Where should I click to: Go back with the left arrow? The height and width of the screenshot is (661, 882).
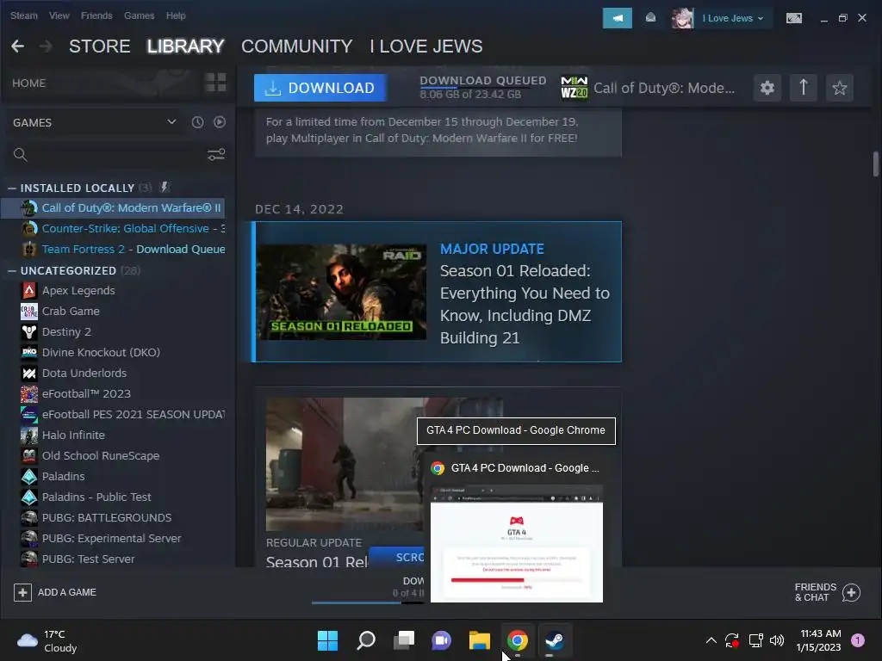click(17, 46)
